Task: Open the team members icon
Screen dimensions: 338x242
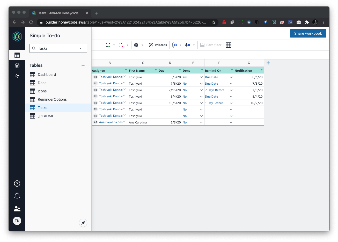Action: [17, 209]
